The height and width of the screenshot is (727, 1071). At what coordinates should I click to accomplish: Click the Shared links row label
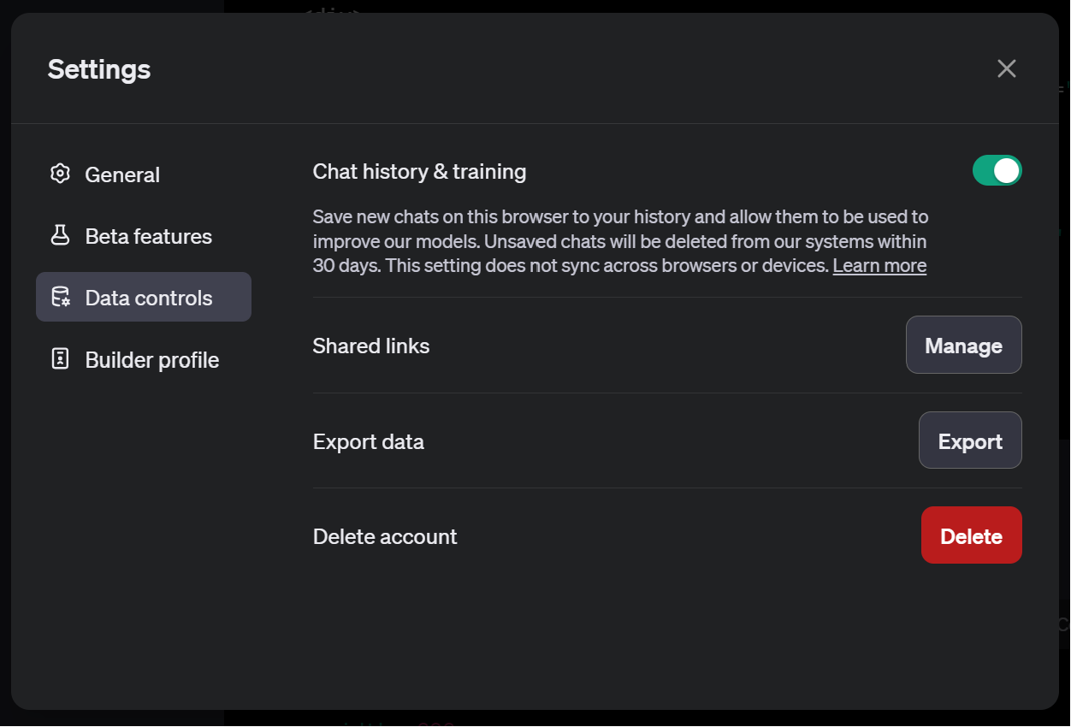click(370, 346)
